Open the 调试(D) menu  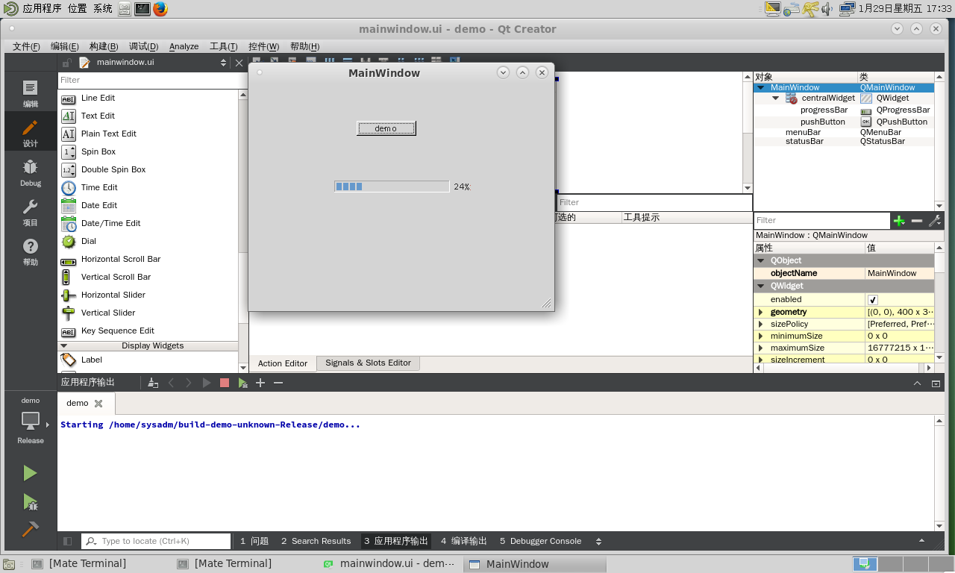pos(143,46)
